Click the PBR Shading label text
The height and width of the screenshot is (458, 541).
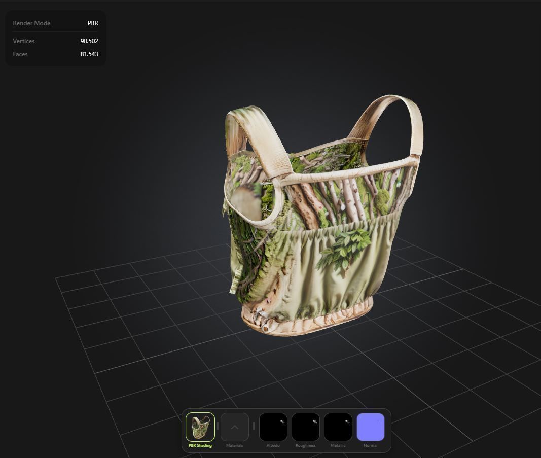[200, 446]
